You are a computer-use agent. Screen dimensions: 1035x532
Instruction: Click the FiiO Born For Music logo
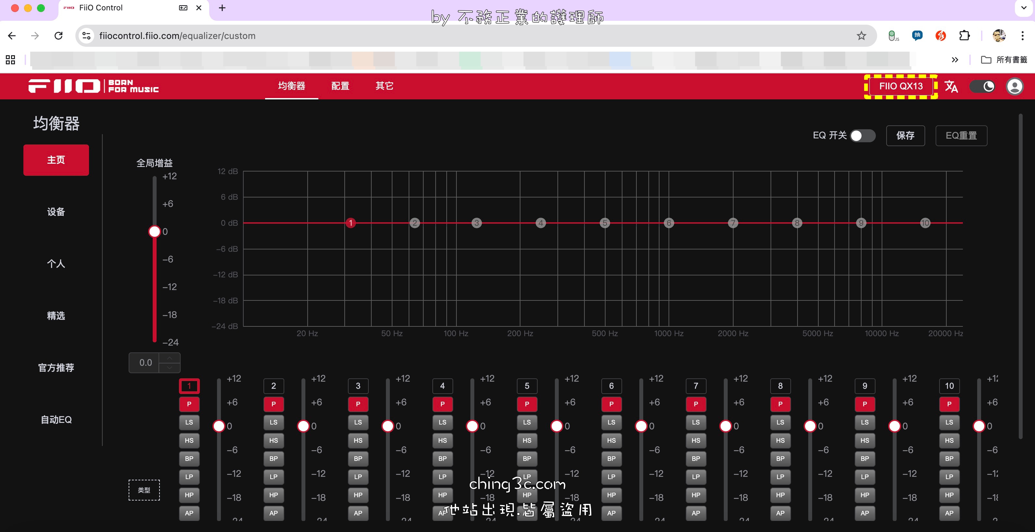pos(93,86)
